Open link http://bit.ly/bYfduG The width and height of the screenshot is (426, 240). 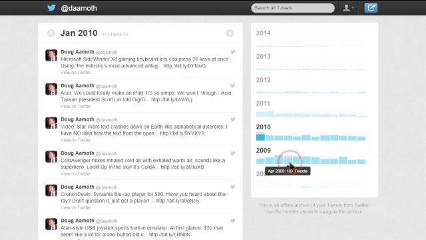[184, 66]
